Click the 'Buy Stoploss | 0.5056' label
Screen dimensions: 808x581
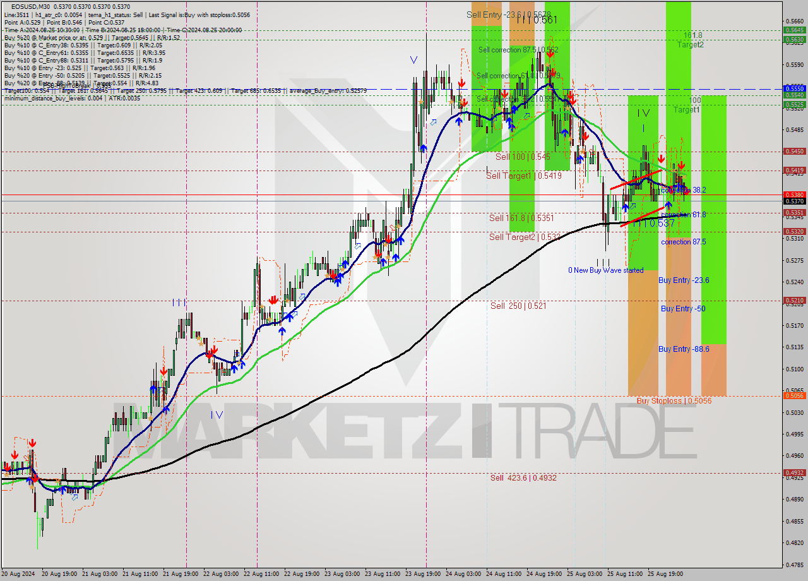tap(674, 401)
